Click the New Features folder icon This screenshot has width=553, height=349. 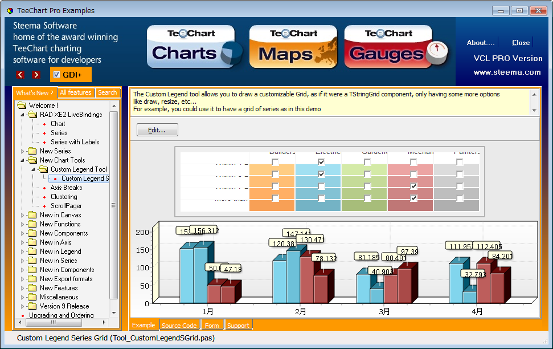point(32,288)
